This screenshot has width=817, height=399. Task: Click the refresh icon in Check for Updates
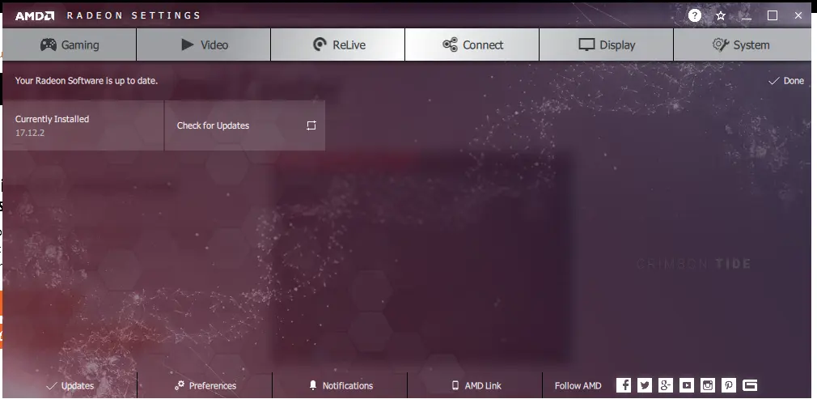tap(311, 125)
